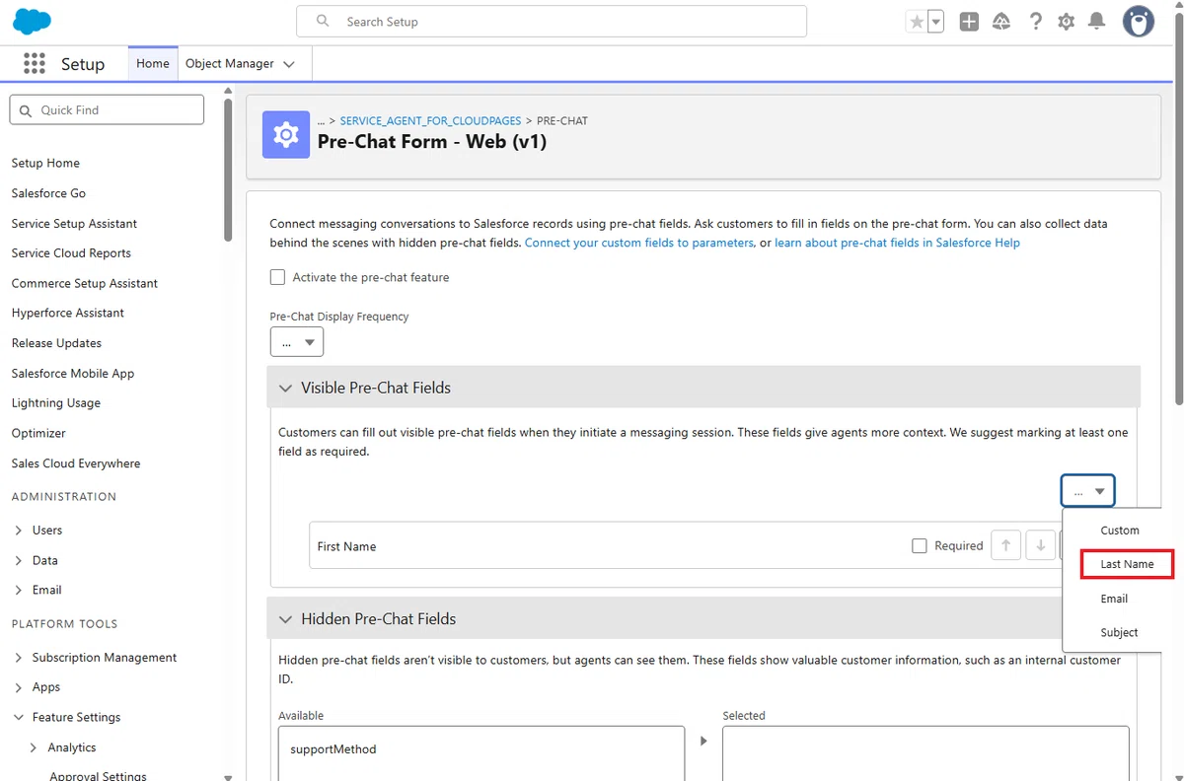Expand the Email tree item in sidebar
1184x781 pixels.
[x=19, y=590]
